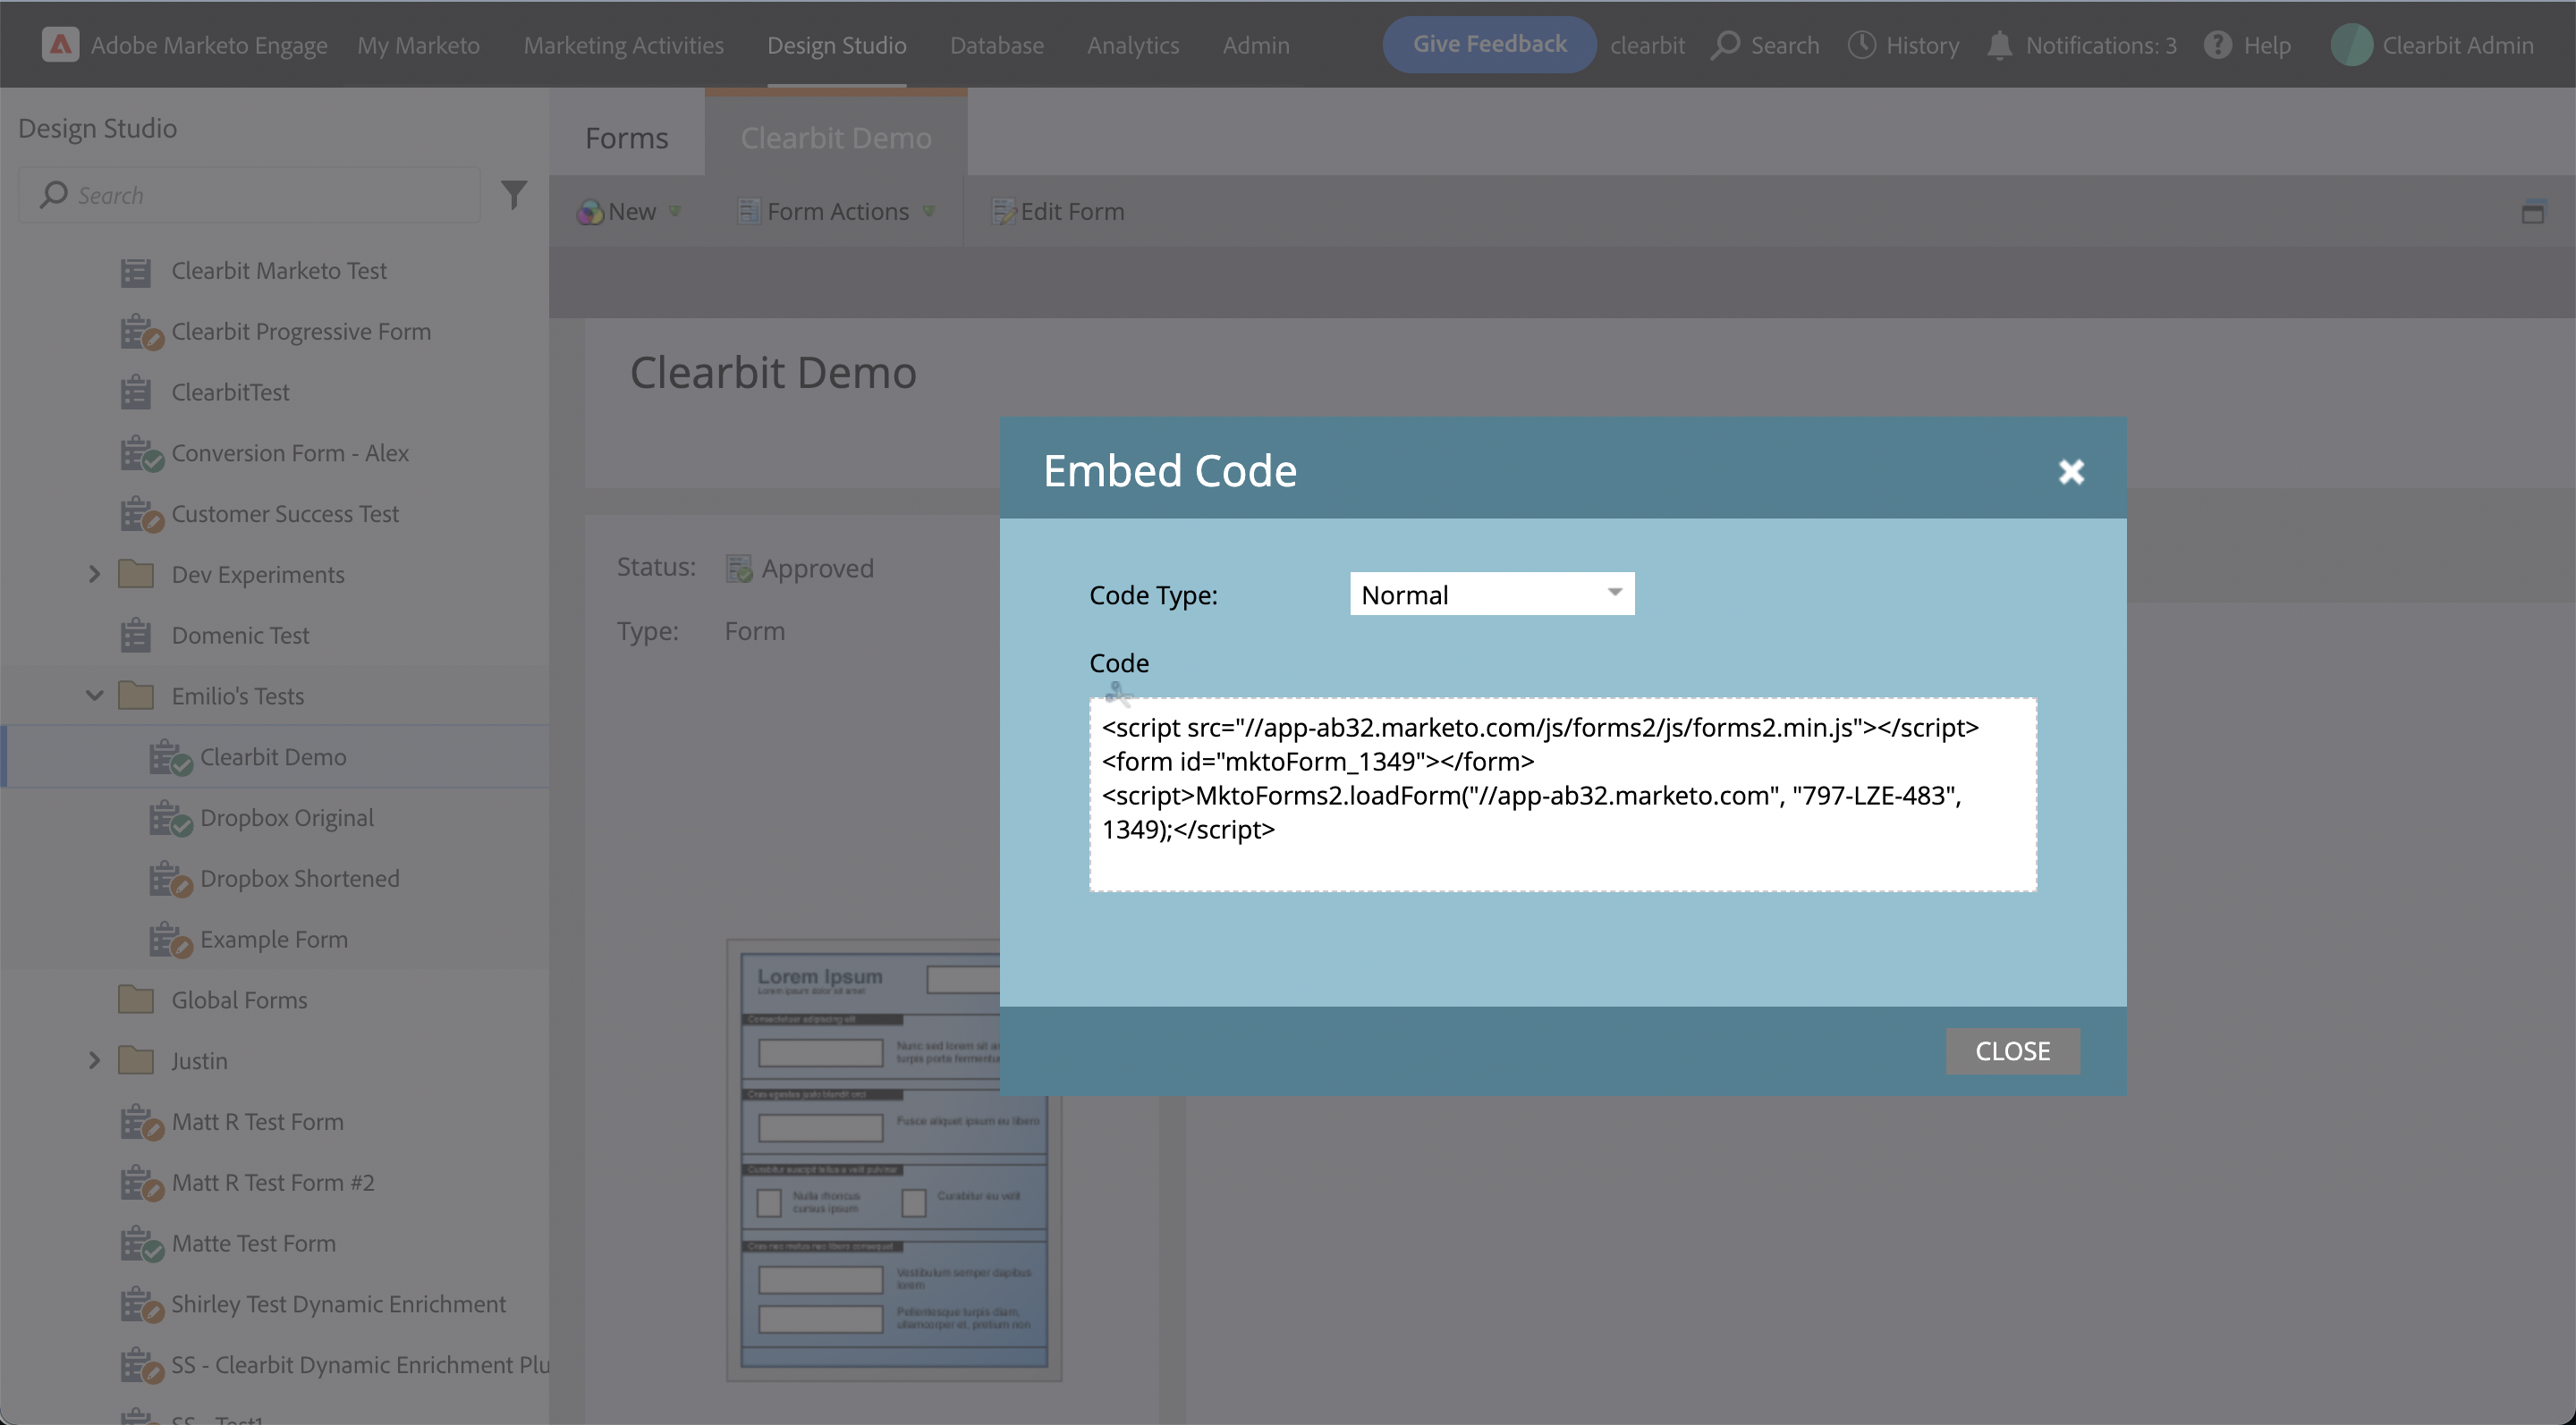This screenshot has width=2576, height=1425.
Task: Click the Form Actions icon
Action: [749, 211]
